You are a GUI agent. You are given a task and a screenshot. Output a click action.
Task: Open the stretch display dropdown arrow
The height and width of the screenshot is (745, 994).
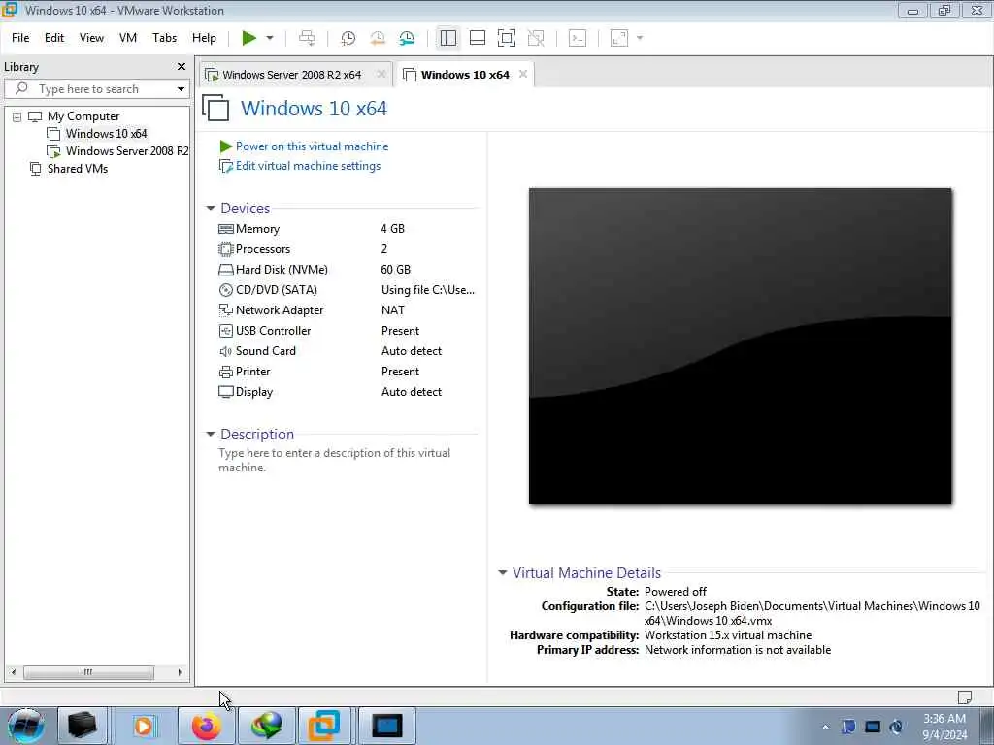640,38
